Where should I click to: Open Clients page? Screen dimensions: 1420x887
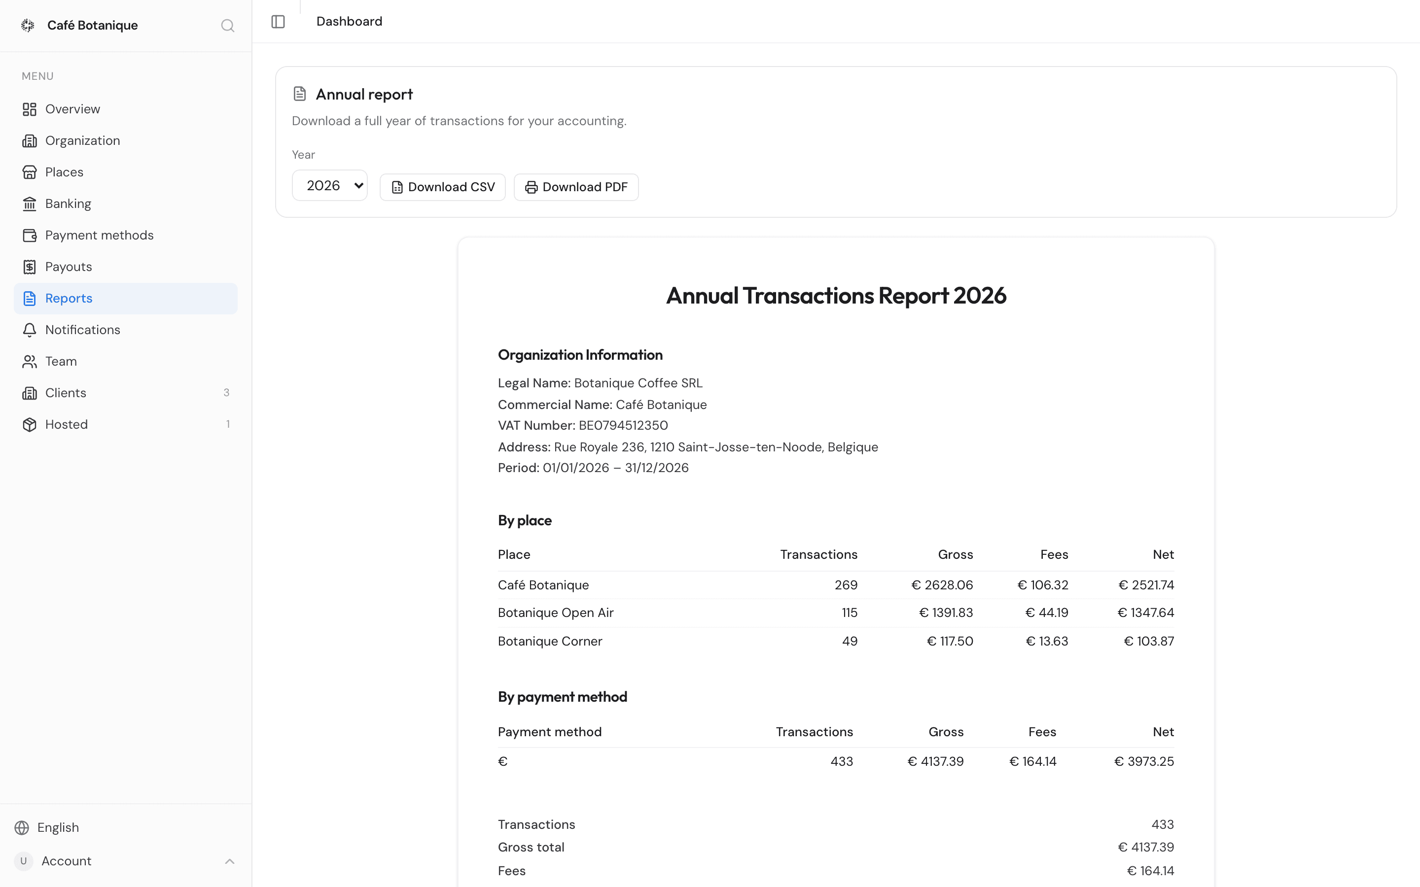click(x=126, y=393)
